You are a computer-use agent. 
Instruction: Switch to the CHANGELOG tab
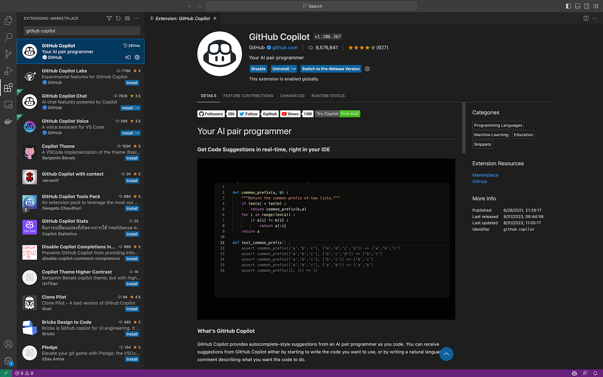pyautogui.click(x=292, y=95)
